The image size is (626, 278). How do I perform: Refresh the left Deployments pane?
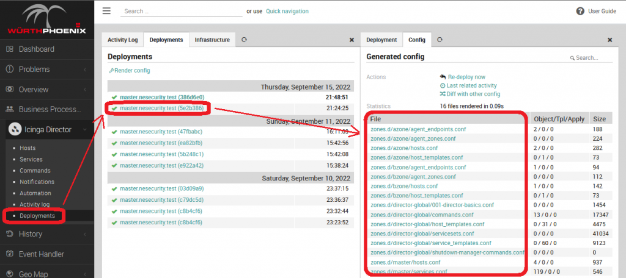click(x=245, y=40)
